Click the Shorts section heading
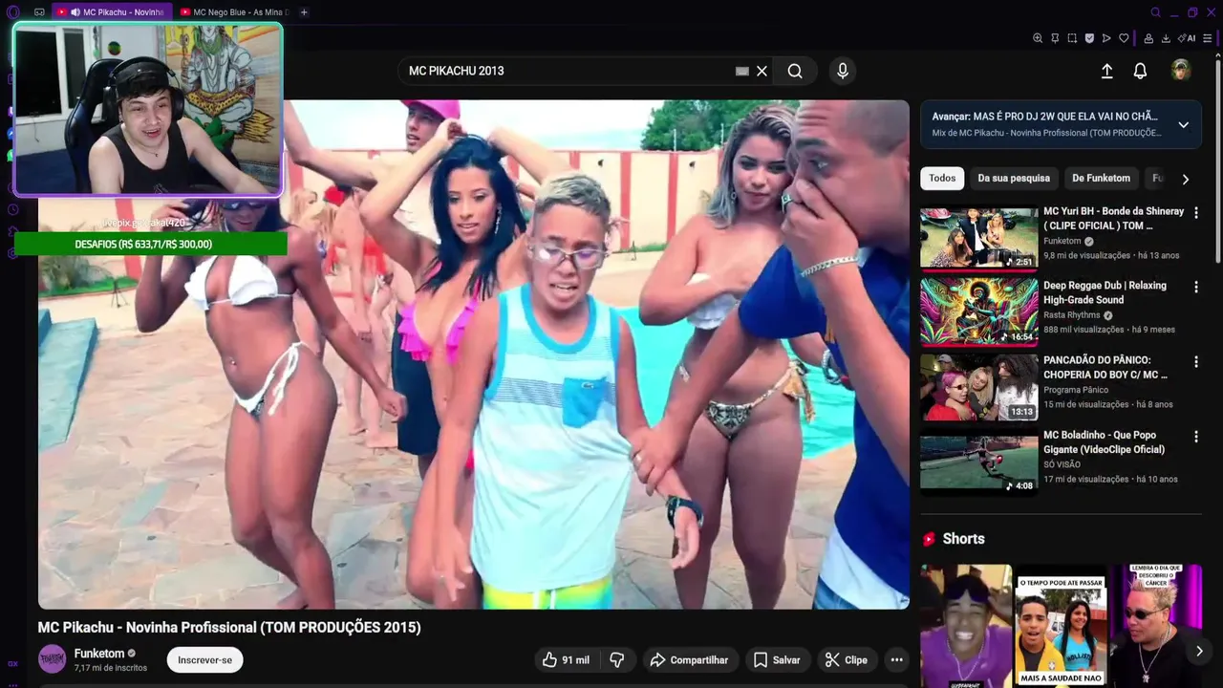The height and width of the screenshot is (688, 1223). 963,539
